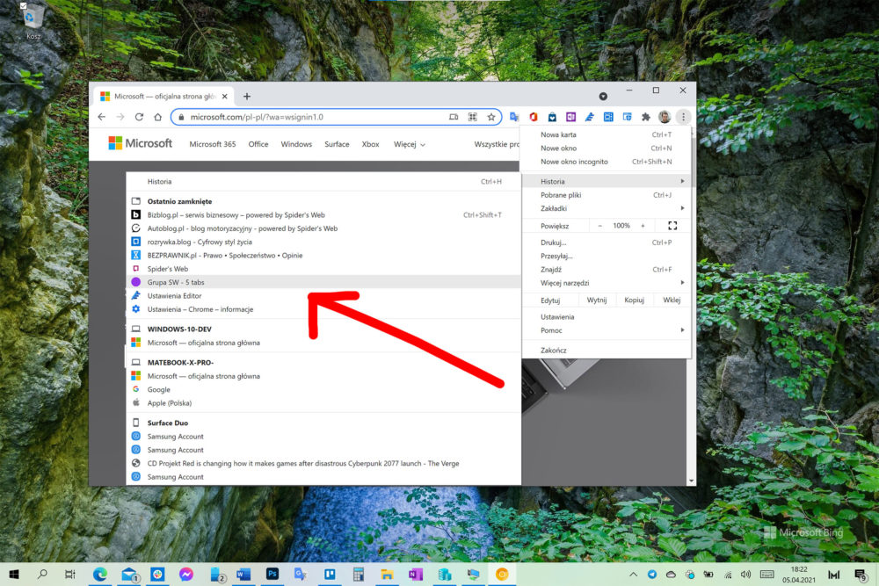This screenshot has width=879, height=586.
Task: Open Slack from the taskbar
Action: tap(157, 574)
